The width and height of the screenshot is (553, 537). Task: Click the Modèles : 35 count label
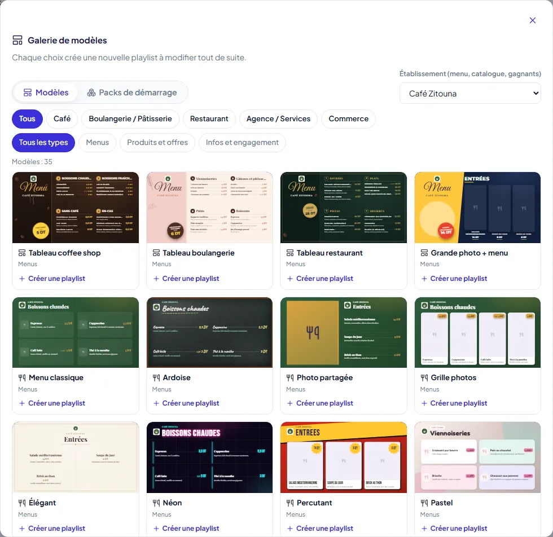pos(32,161)
